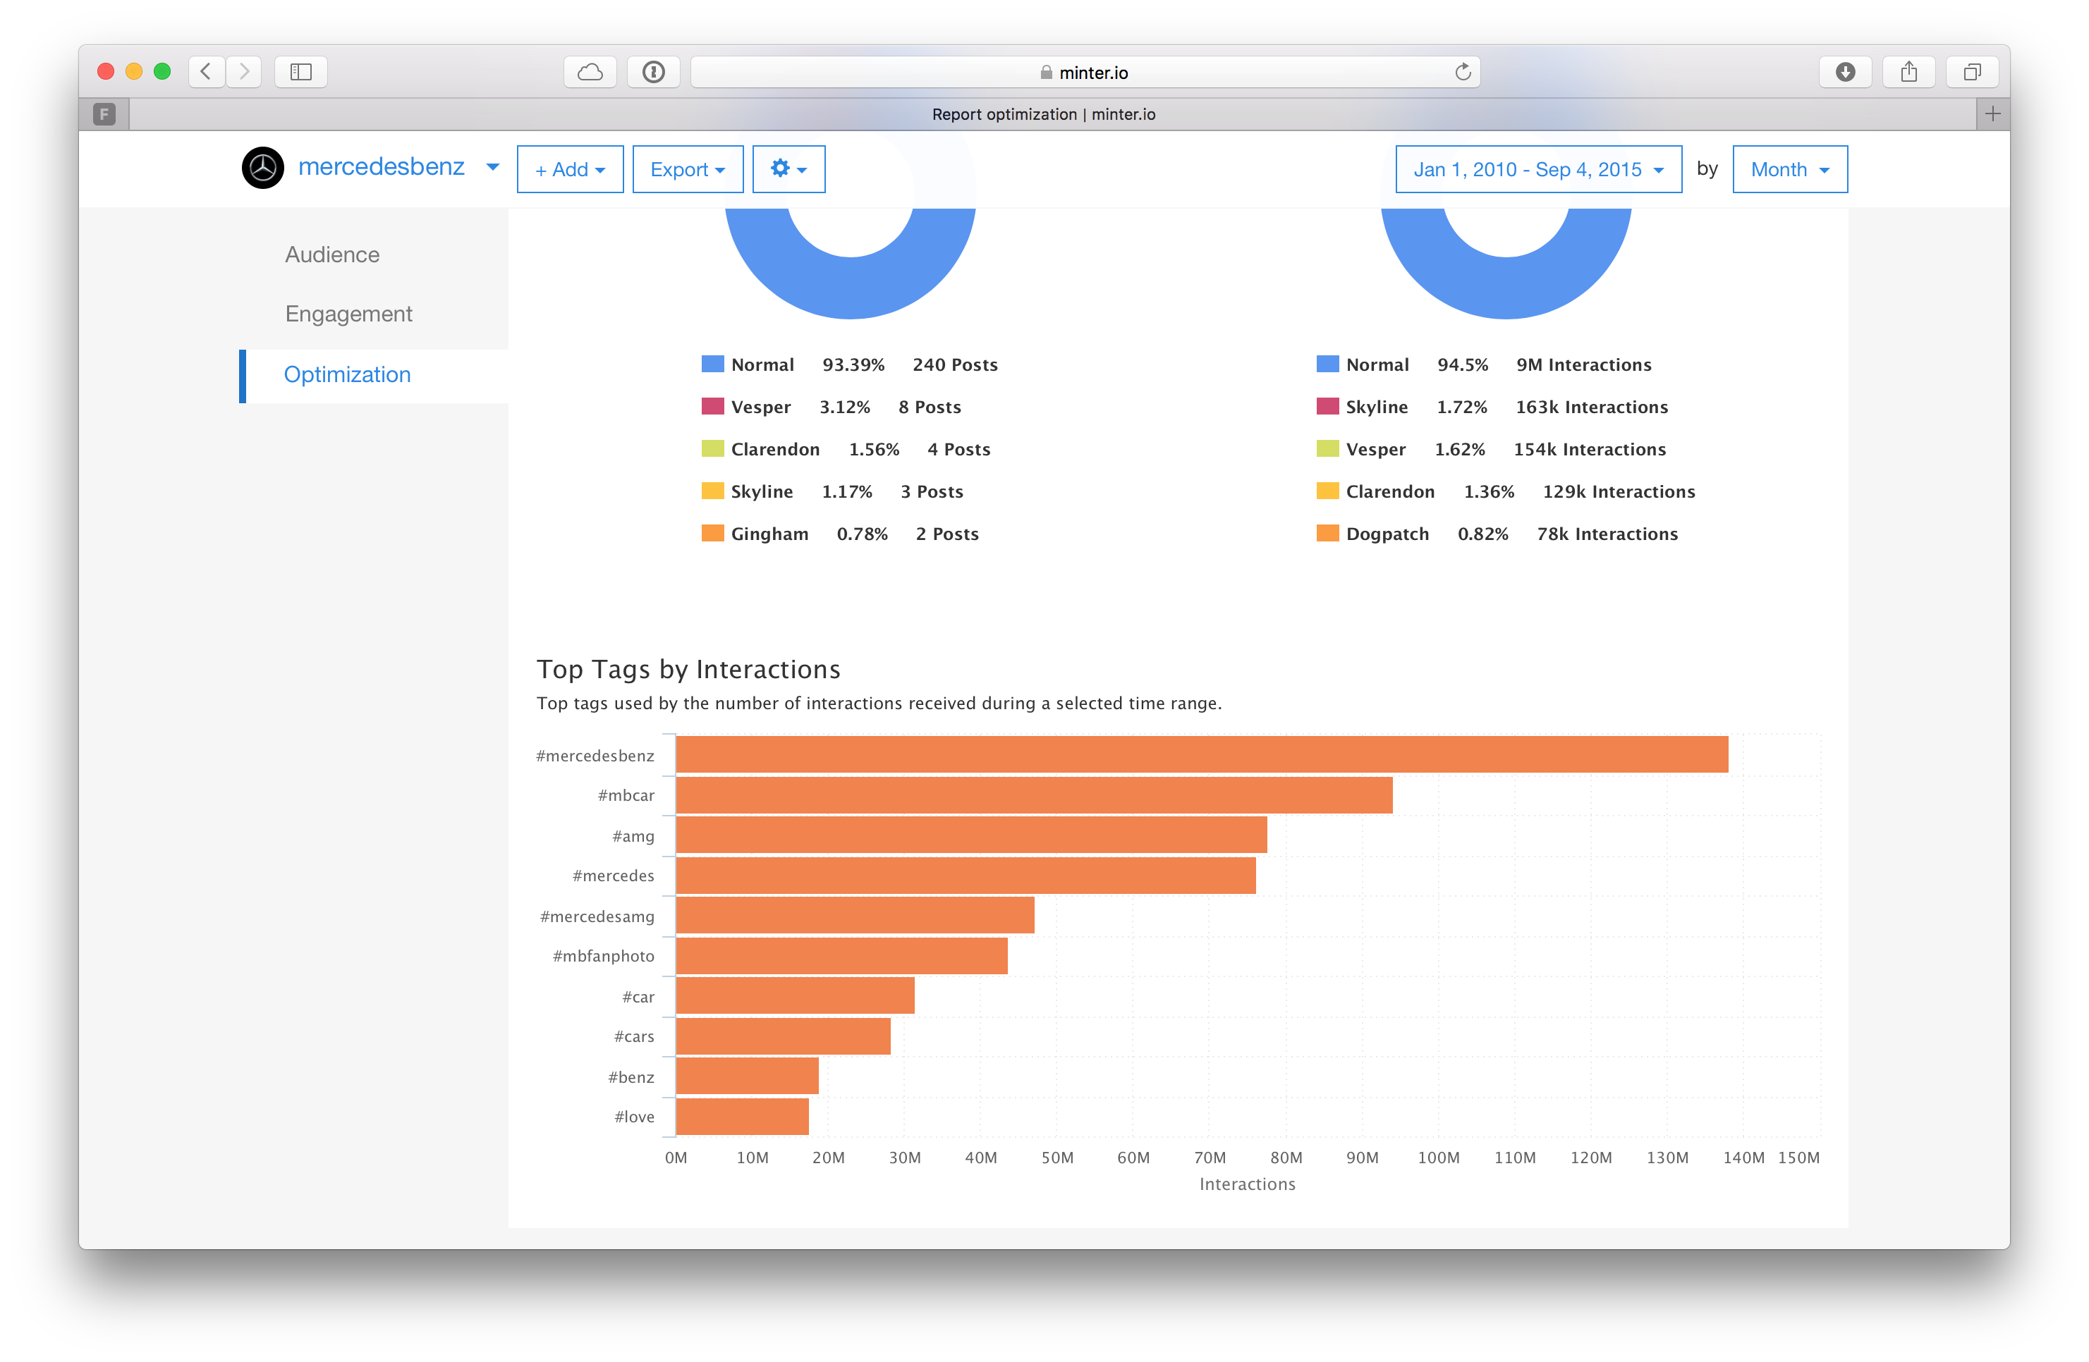Select the Engagement section
The height and width of the screenshot is (1362, 2089).
click(x=348, y=313)
